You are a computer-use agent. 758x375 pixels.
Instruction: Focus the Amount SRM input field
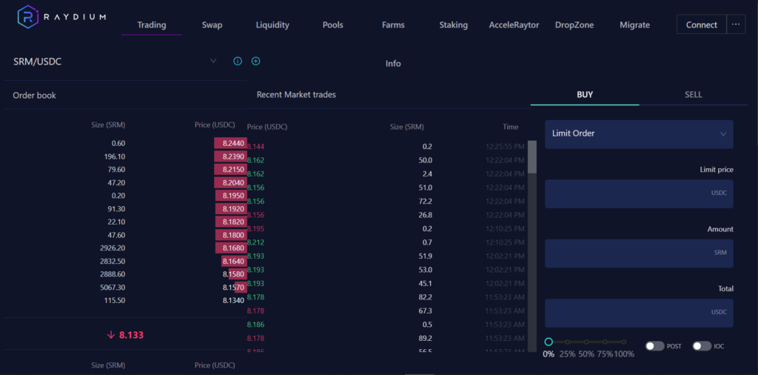coord(639,253)
